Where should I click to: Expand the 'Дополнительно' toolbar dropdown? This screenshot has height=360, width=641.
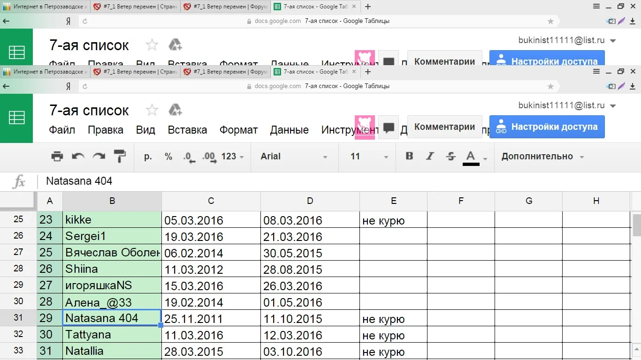point(542,157)
